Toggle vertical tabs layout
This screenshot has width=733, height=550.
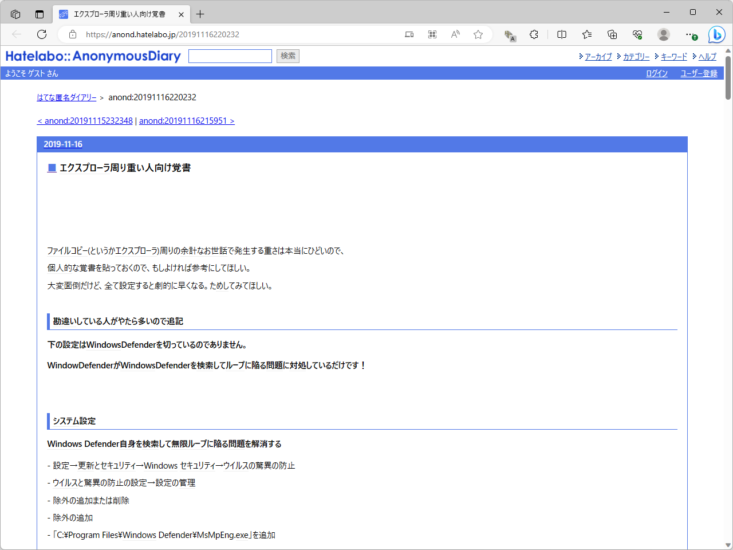click(x=39, y=14)
